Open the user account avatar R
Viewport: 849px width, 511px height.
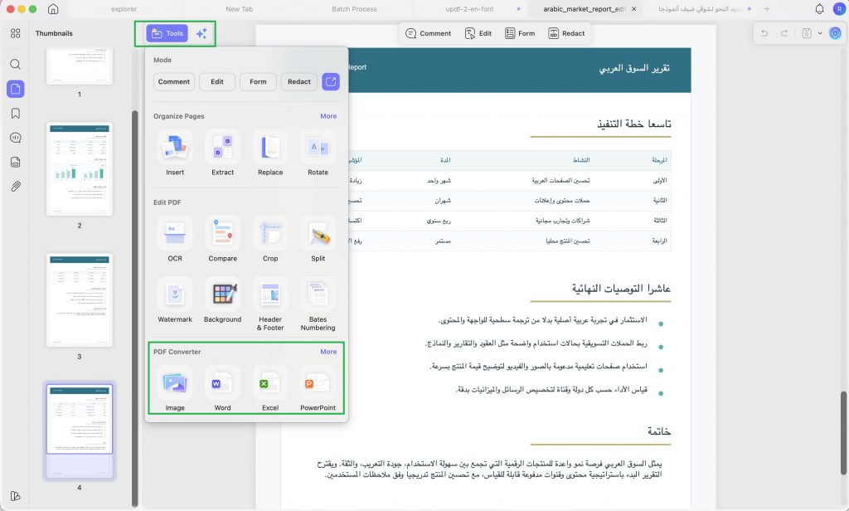[x=839, y=9]
